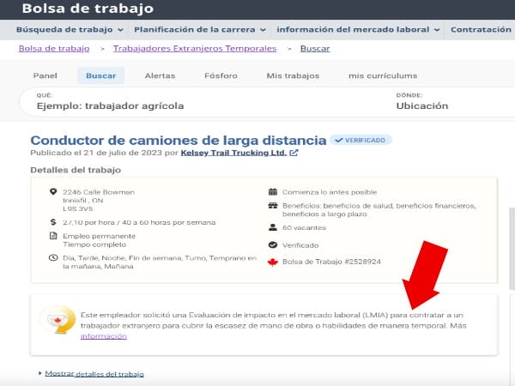Click the calendar icon beside start date
Viewport: 515px width, 386px height.
(273, 191)
